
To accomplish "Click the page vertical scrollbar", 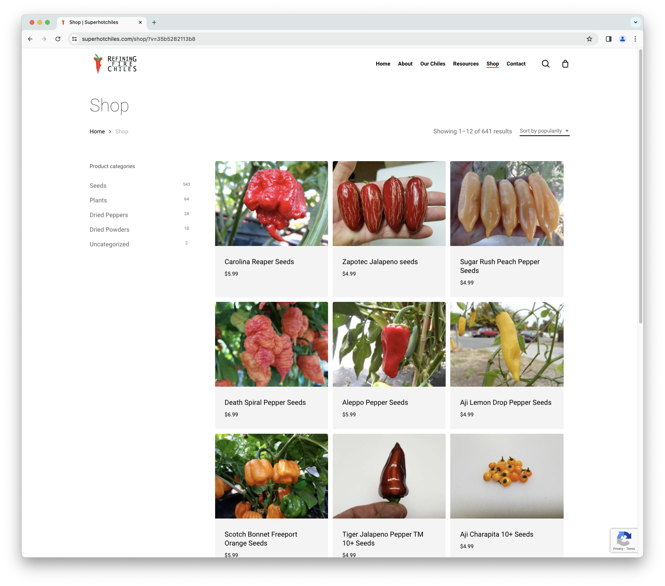I will click(x=641, y=187).
